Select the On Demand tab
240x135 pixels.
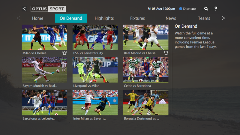(71, 18)
